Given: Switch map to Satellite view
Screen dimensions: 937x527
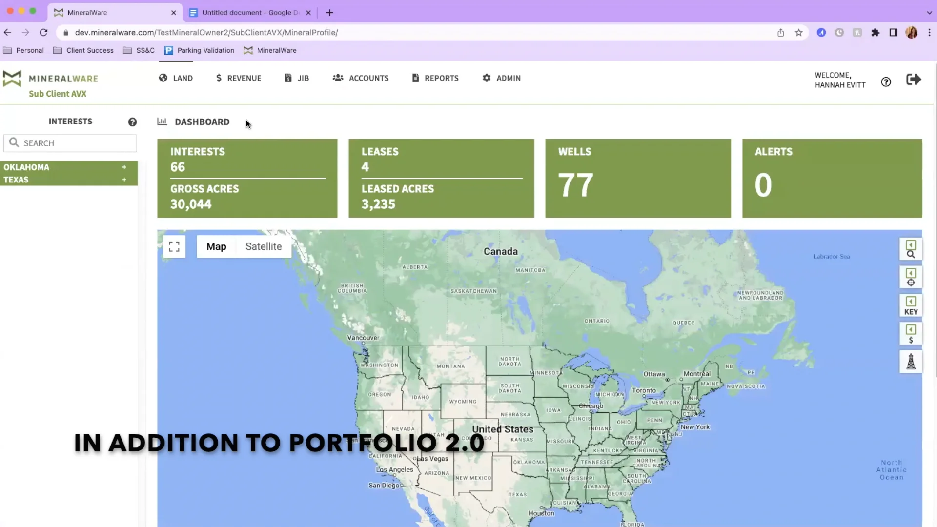Looking at the screenshot, I should [264, 246].
